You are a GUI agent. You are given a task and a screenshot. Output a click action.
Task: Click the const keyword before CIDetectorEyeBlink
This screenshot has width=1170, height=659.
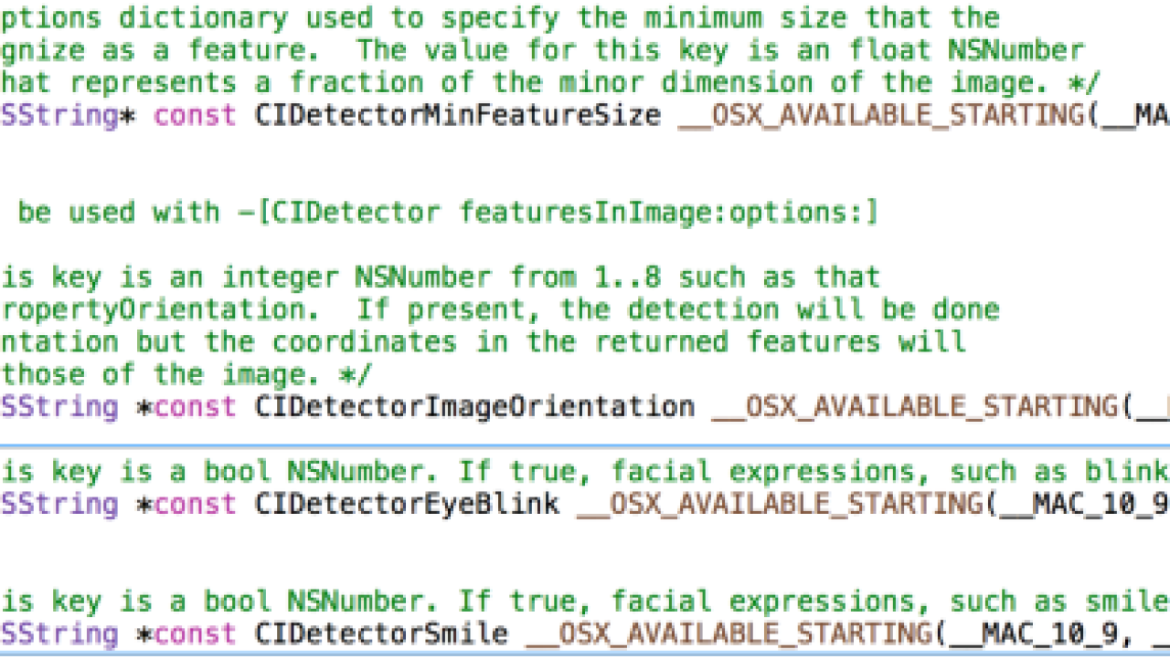click(194, 504)
